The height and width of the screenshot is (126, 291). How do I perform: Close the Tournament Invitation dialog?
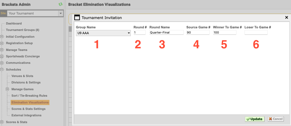[x=286, y=17]
